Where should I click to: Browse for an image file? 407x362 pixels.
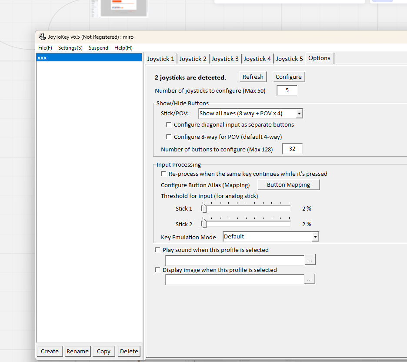coord(310,279)
